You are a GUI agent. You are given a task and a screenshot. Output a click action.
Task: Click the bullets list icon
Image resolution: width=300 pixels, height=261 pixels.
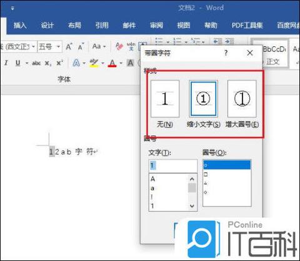click(x=159, y=41)
